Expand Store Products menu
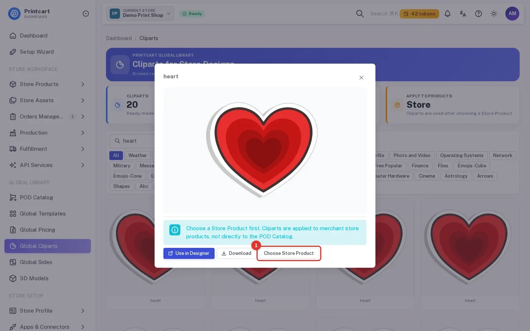Viewport: 530px width, 331px height. (x=47, y=84)
